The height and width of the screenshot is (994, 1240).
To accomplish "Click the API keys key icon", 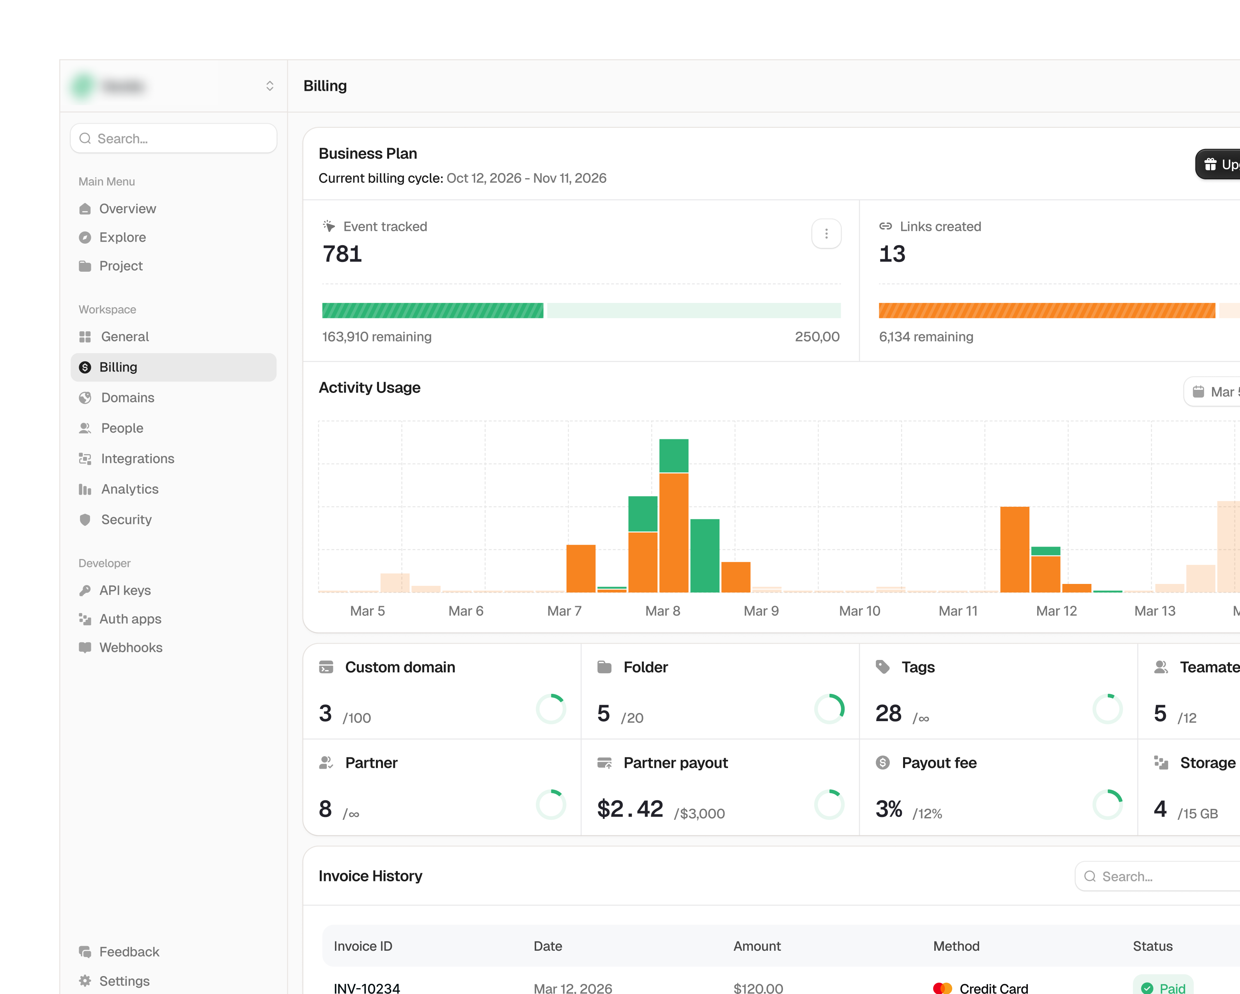I will pos(85,591).
